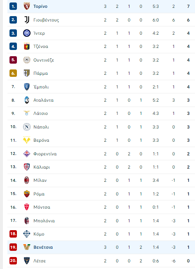Click the Napoli 'N' logo
The height and width of the screenshot is (269, 195).
pyautogui.click(x=27, y=127)
